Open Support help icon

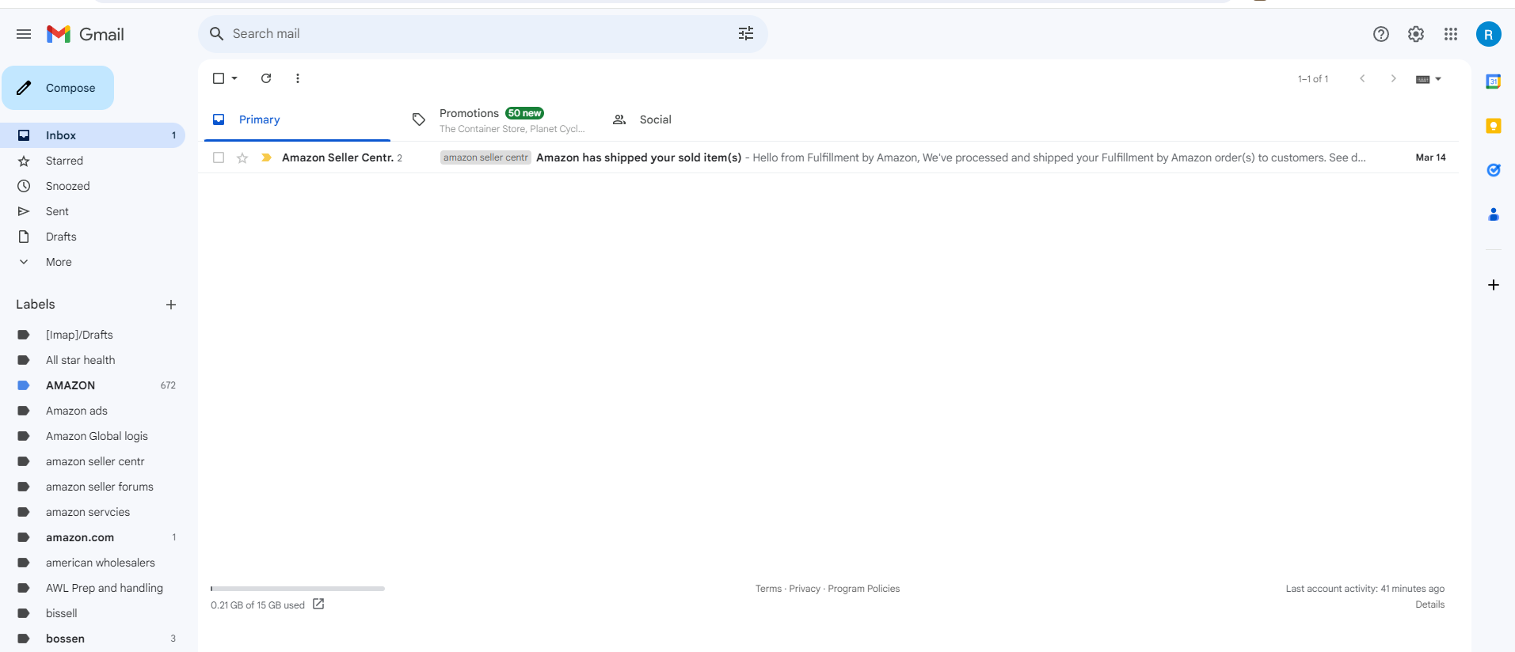click(1381, 34)
